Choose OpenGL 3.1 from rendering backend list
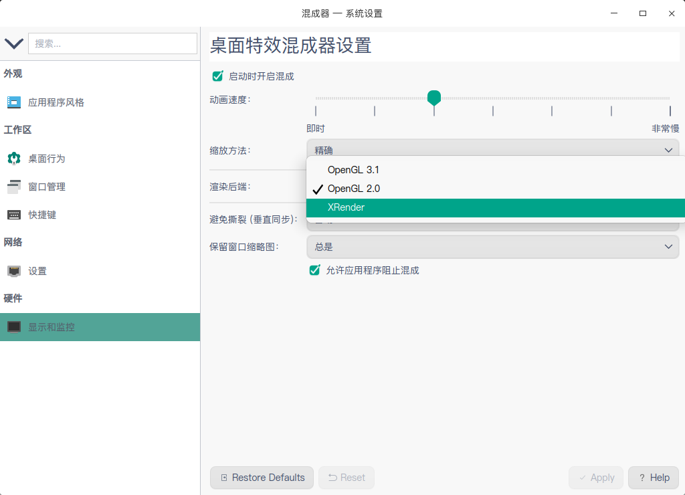 tap(496, 170)
